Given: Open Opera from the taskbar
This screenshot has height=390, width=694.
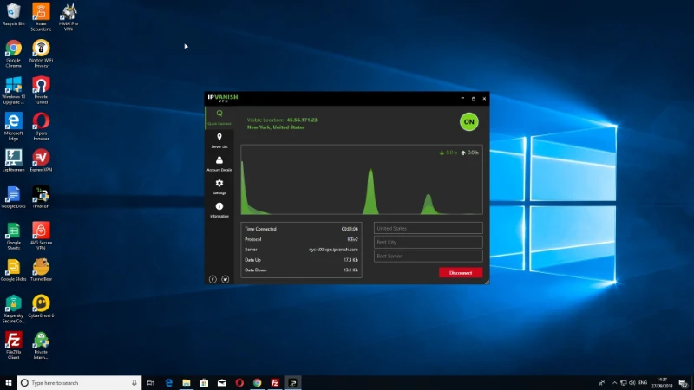Looking at the screenshot, I should pyautogui.click(x=239, y=382).
